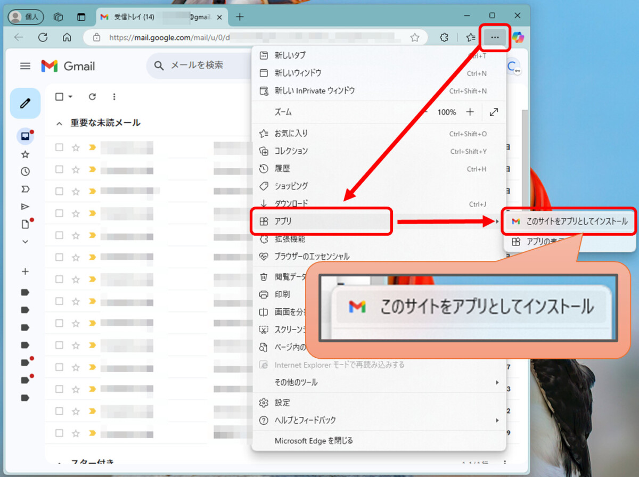Screen dimensions: 639x477
Task: Select the 受信トレイ (14) browser tab
Action: pyautogui.click(x=162, y=17)
